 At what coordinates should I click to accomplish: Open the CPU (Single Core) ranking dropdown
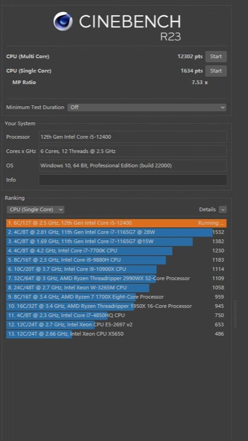pyautogui.click(x=36, y=209)
